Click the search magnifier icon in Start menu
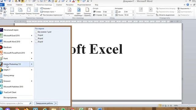This screenshot has width=196, height=110. click(x=30, y=103)
